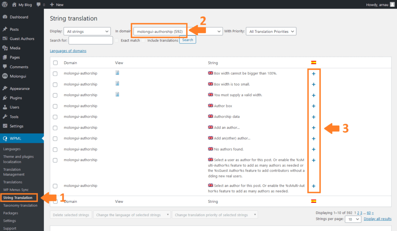397x231 pixels.
Task: Open Translation Management submenu
Action: click(14, 172)
